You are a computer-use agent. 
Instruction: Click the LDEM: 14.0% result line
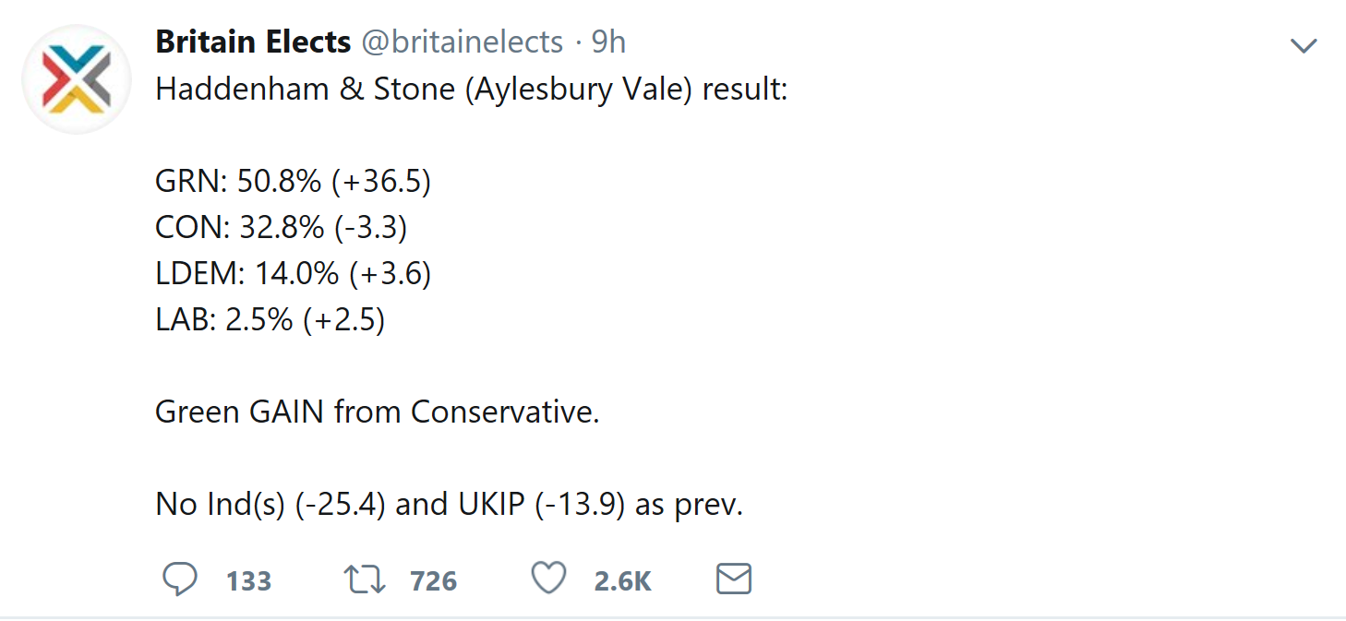point(293,274)
